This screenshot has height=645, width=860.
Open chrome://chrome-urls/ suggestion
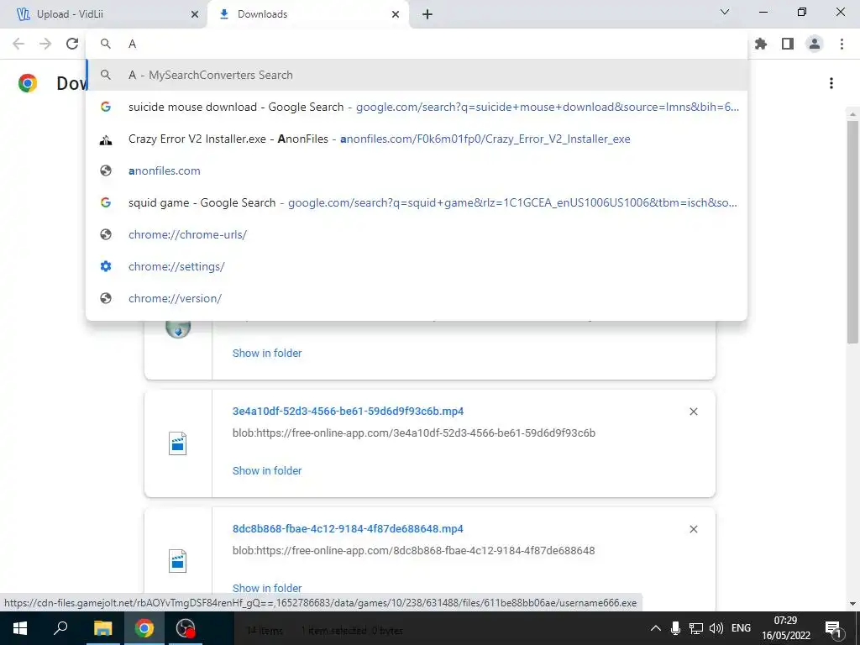pos(417,235)
